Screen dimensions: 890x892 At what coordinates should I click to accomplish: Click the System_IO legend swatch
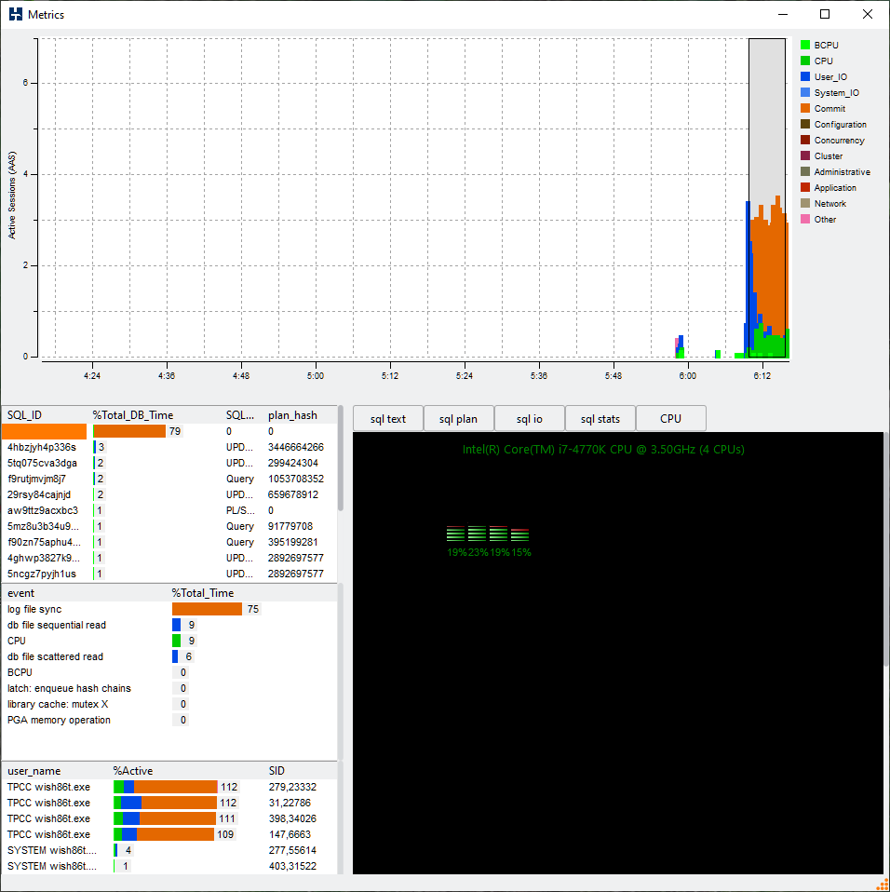coord(805,92)
